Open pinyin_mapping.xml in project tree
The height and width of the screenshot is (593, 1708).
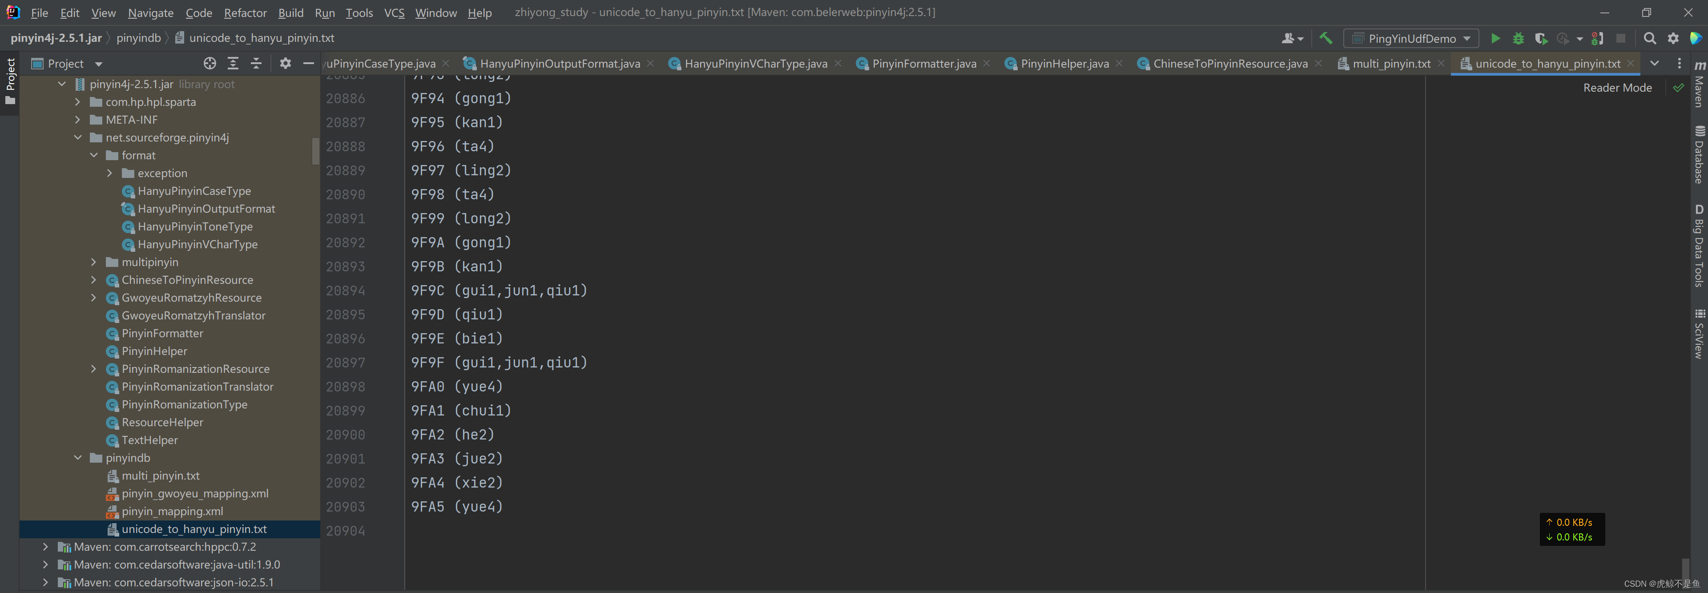[x=172, y=512]
